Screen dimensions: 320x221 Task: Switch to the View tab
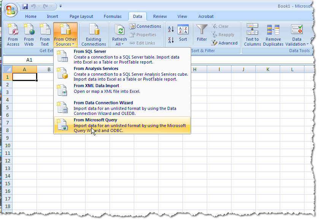(x=182, y=16)
